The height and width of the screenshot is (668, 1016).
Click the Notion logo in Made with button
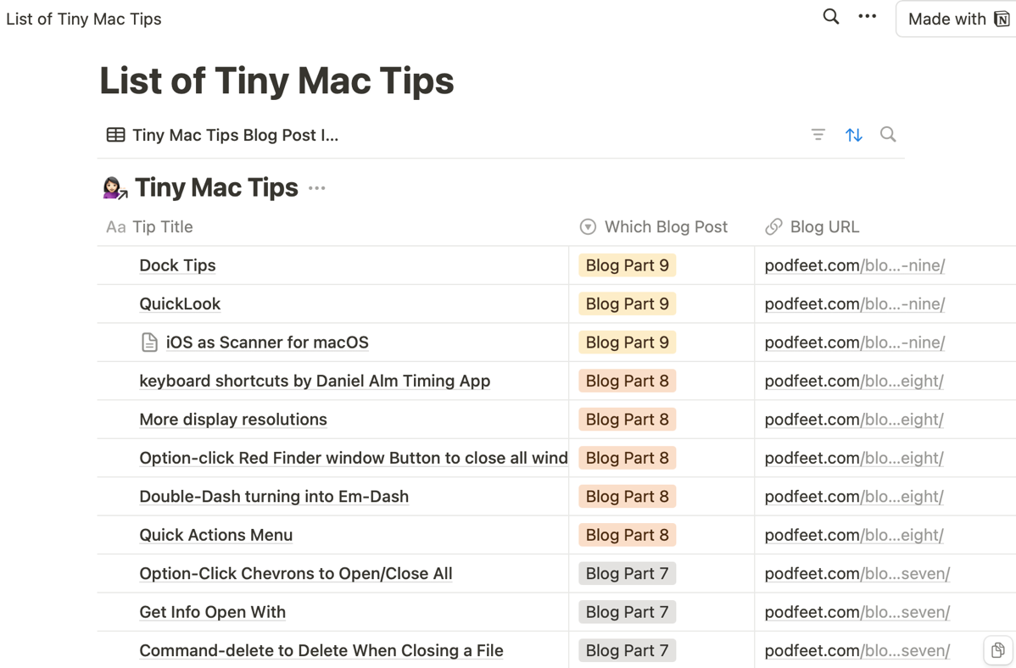click(1002, 19)
